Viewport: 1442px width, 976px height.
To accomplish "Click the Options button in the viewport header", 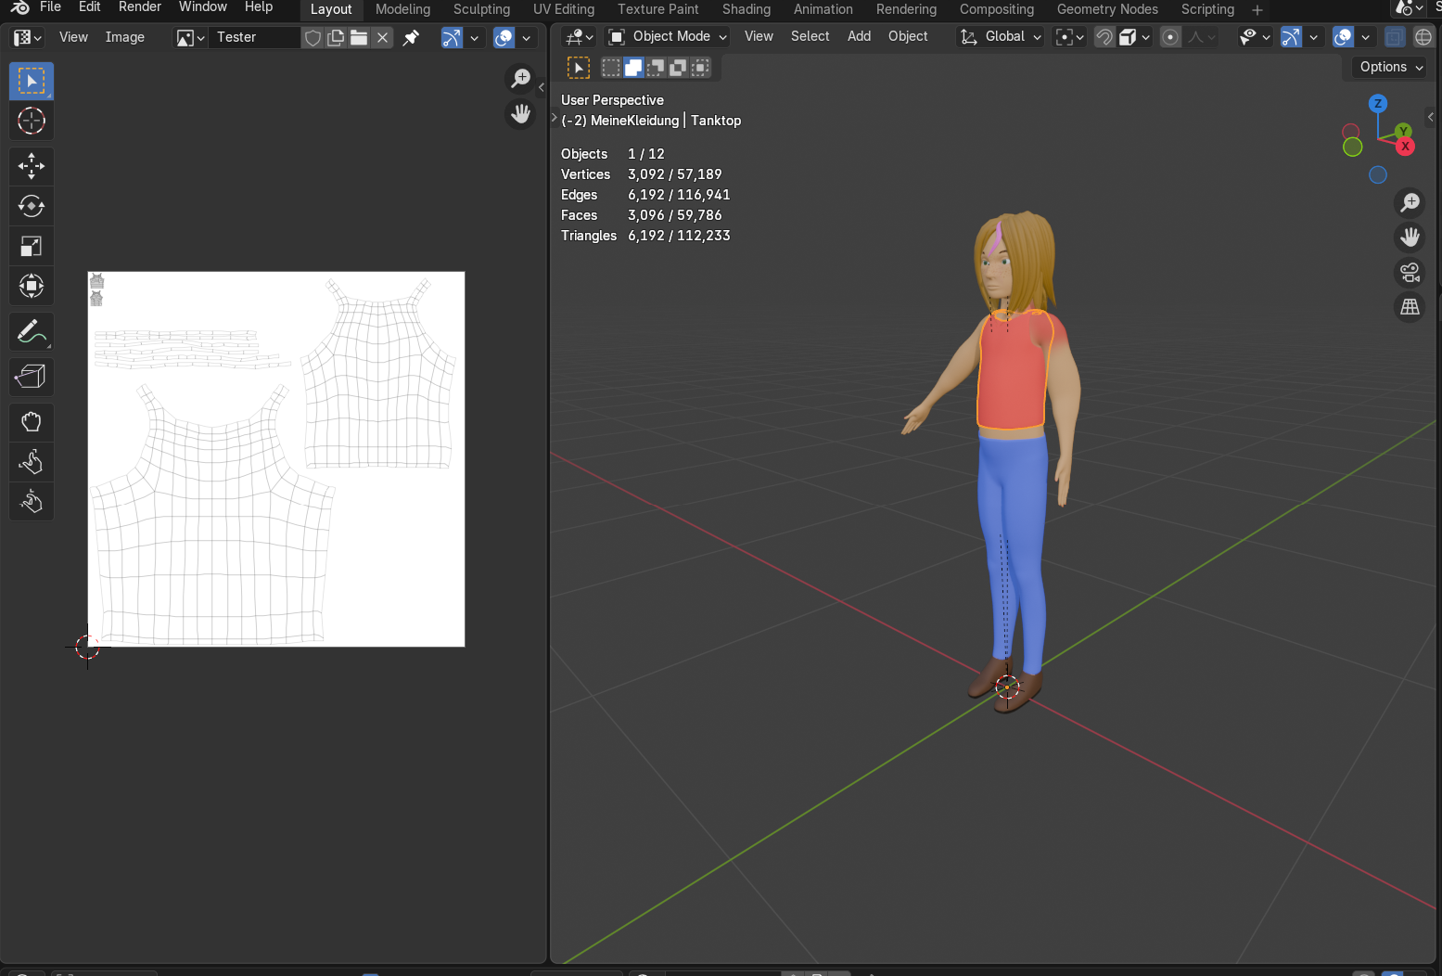I will point(1386,67).
